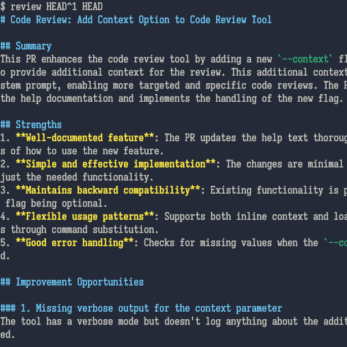
Task: Click the line beginning 'stem prompt, enabling more targeted'
Action: tap(173, 85)
